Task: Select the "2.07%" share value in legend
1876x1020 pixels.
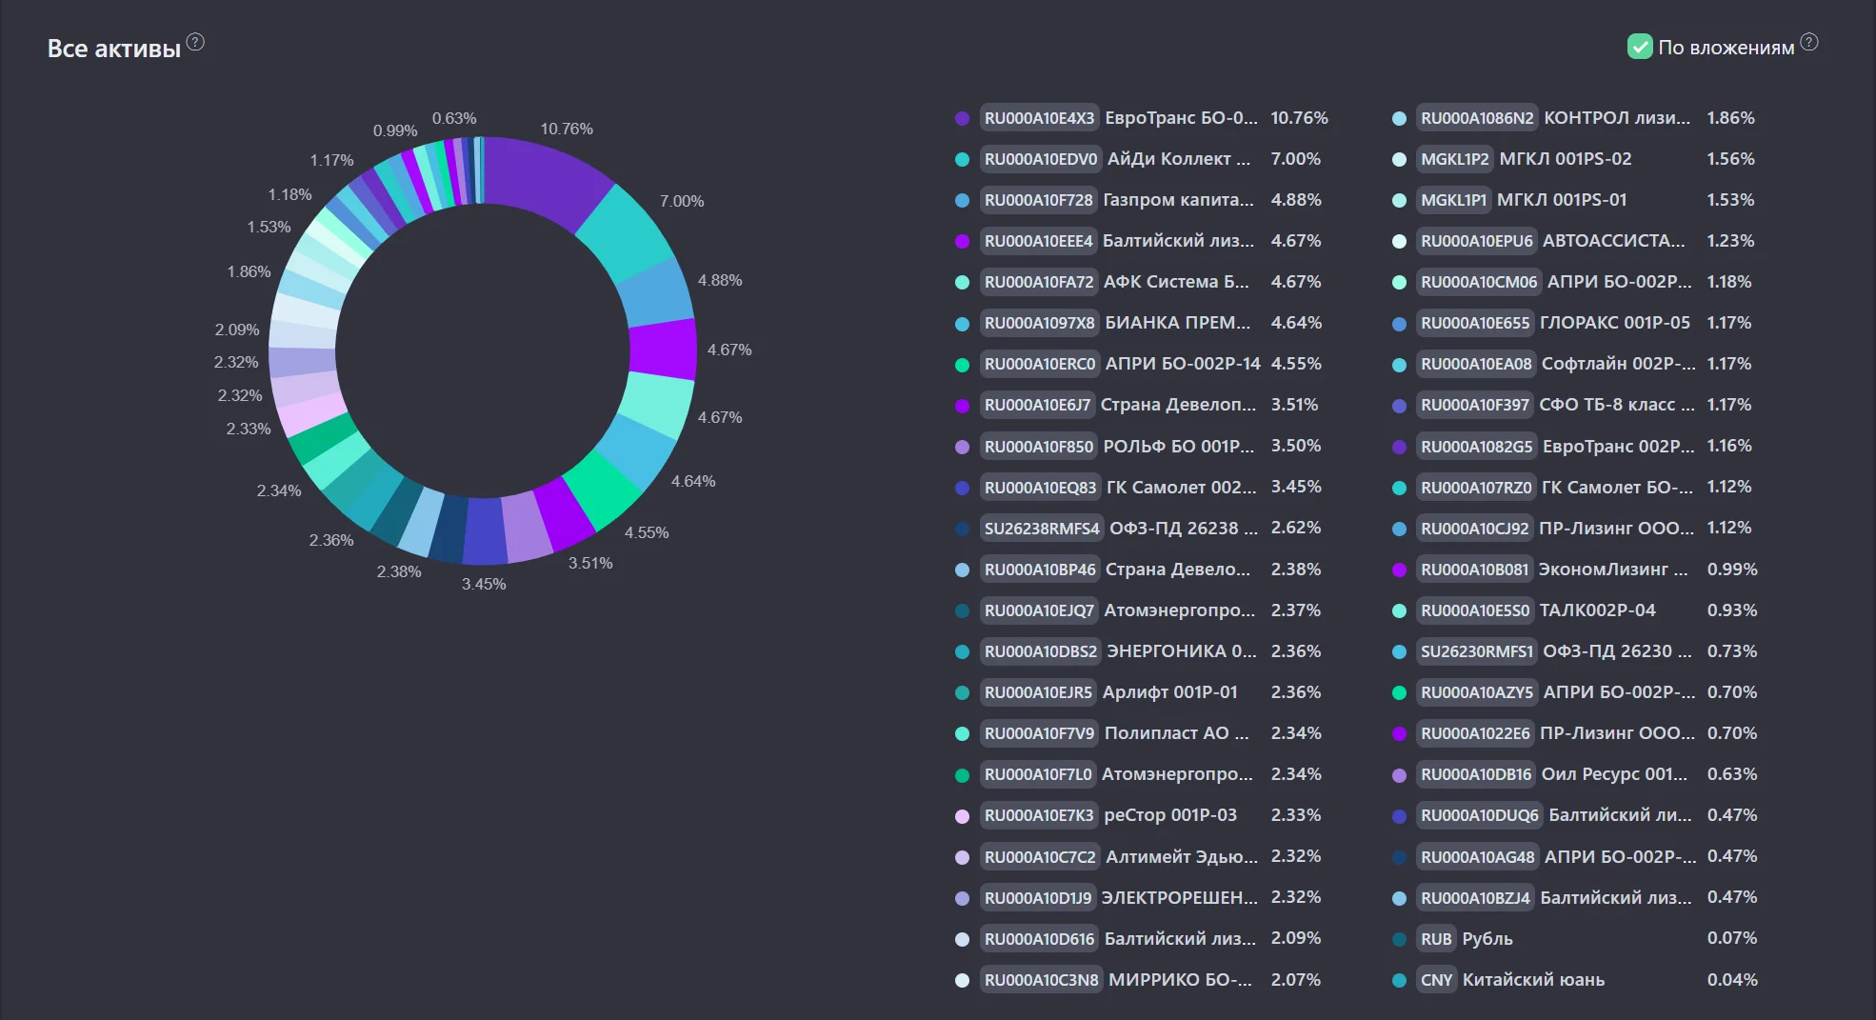Action: pos(1296,979)
